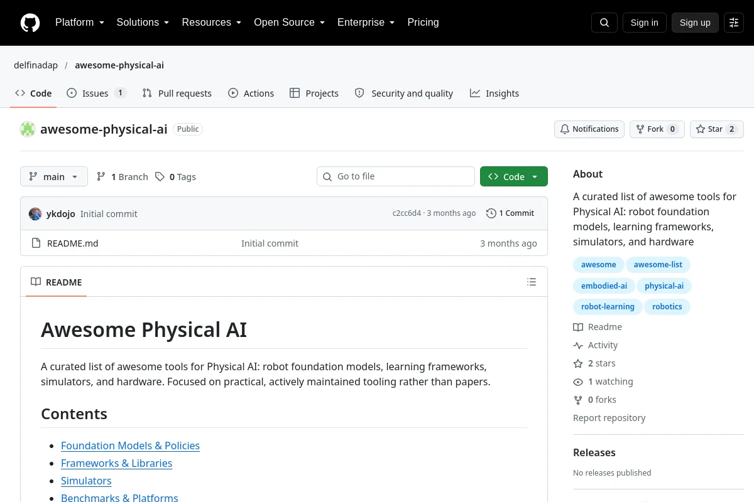Jump to Simulators section
Image resolution: width=754 pixels, height=502 pixels.
pyautogui.click(x=86, y=481)
